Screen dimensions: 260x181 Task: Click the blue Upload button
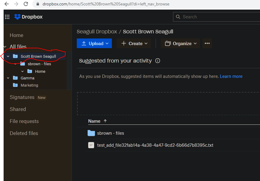point(94,43)
